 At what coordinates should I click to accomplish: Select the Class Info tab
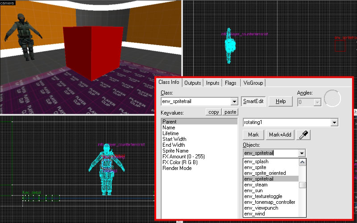point(169,82)
